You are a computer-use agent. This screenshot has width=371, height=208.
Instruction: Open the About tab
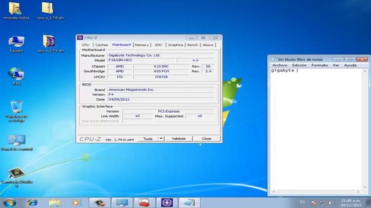(208, 45)
